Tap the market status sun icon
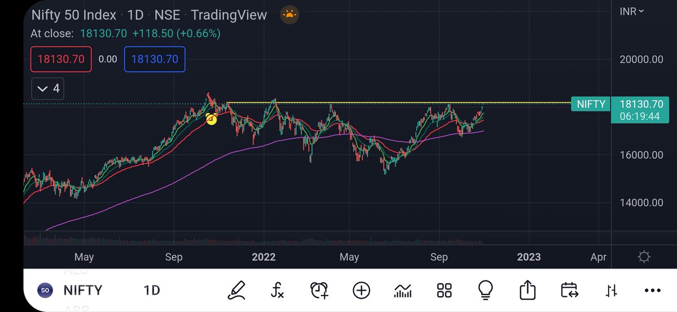This screenshot has height=312, width=677. pos(289,15)
